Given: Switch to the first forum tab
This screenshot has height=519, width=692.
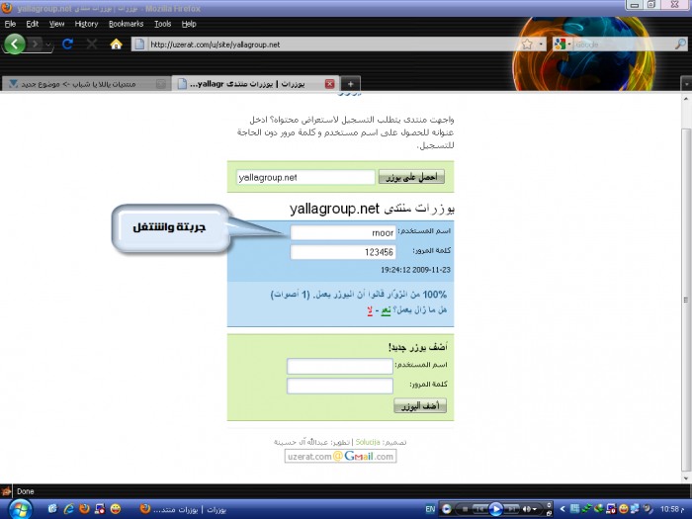Looking at the screenshot, I should point(84,83).
